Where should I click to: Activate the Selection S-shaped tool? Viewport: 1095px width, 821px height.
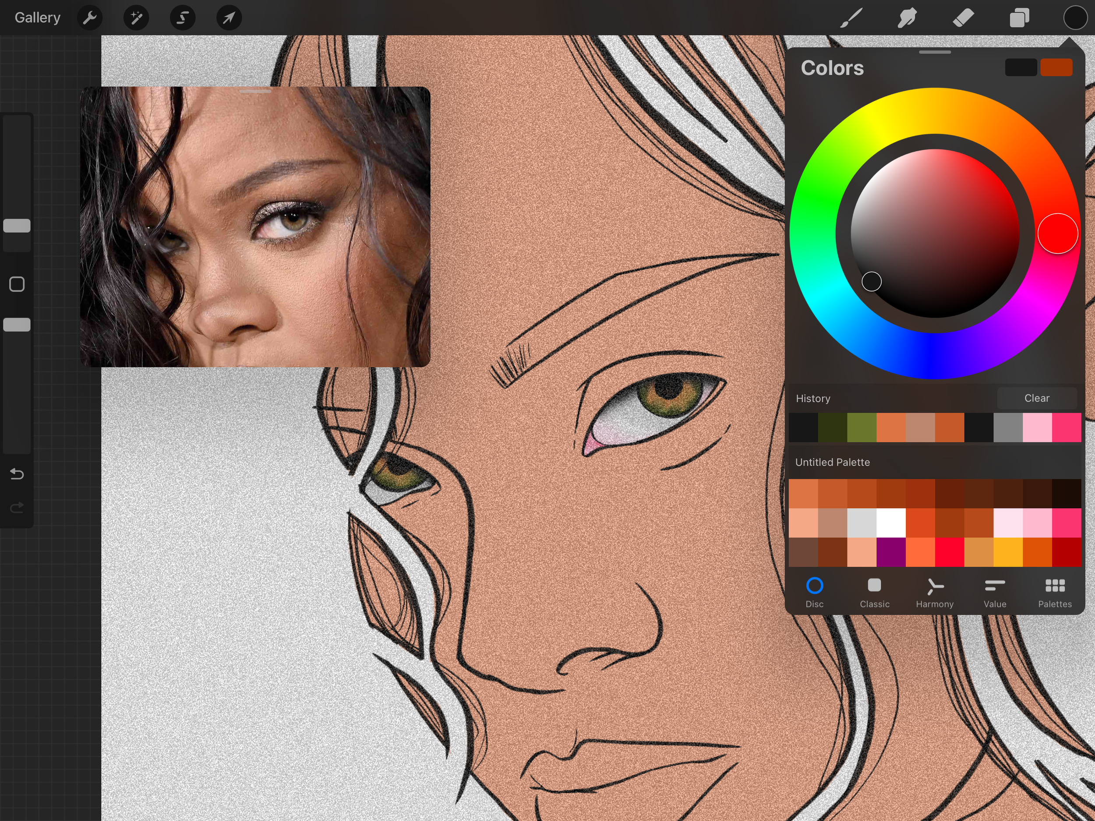tap(183, 18)
